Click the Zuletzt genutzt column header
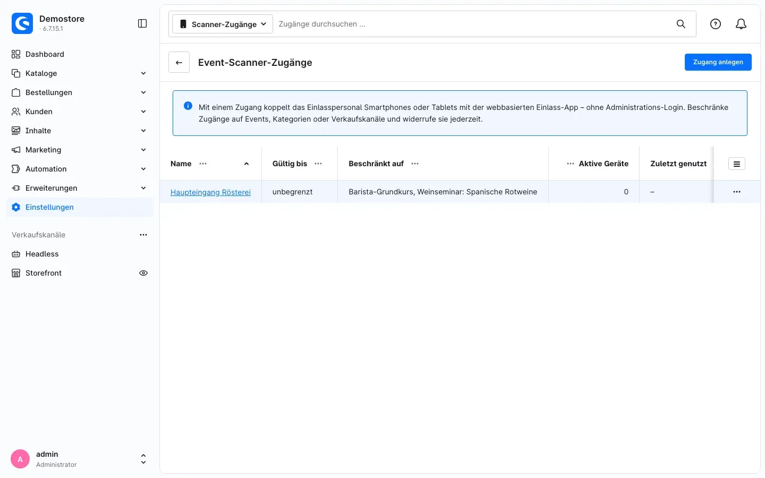This screenshot has width=765, height=478. (678, 164)
